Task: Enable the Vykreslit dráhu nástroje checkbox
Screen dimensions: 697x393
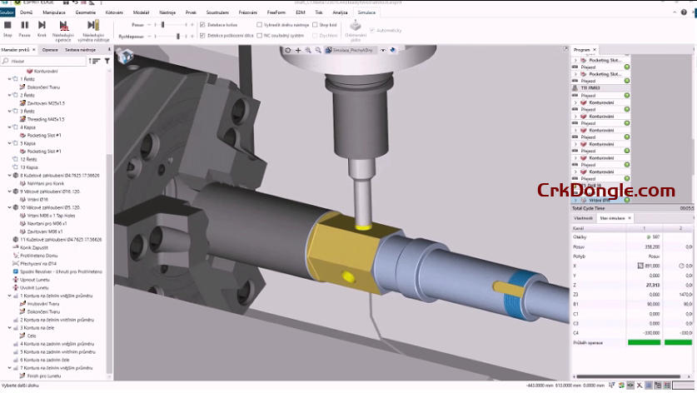Action: pos(259,25)
